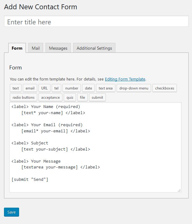Insert a text area tag
The width and height of the screenshot is (192, 224).
106,88
